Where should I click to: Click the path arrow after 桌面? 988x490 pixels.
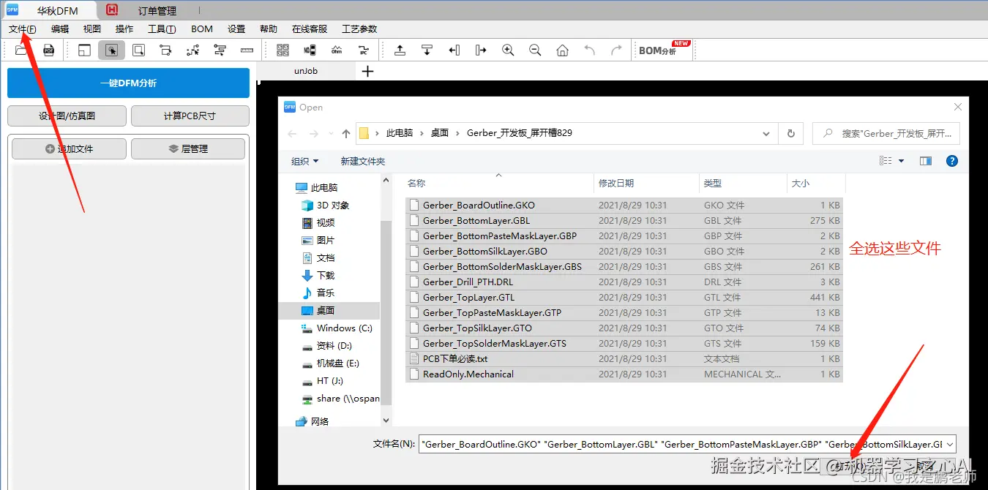point(457,133)
